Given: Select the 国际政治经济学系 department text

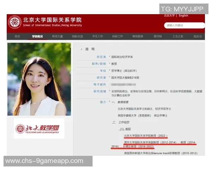Looking at the screenshot, I should tap(122, 57).
